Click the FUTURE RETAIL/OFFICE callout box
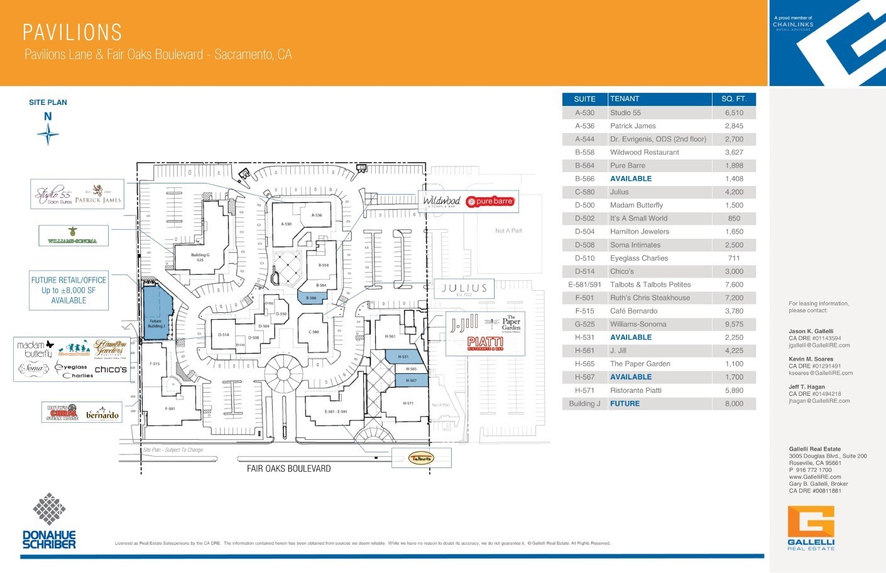 coord(68,290)
